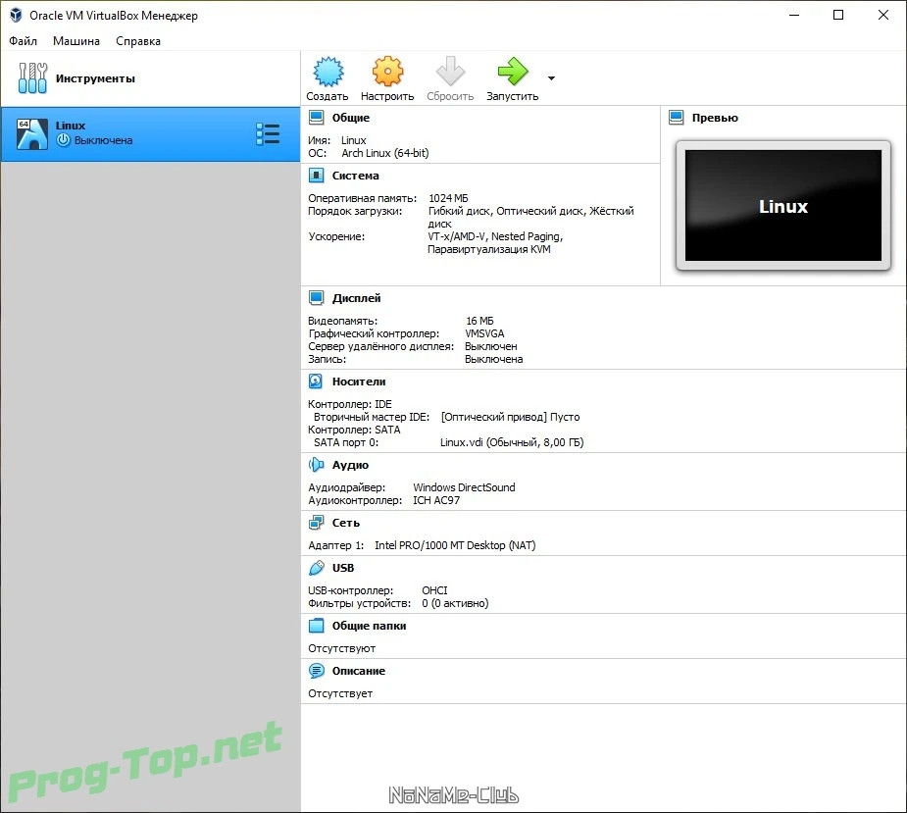Open the Справка menu
This screenshot has width=907, height=813.
(138, 41)
